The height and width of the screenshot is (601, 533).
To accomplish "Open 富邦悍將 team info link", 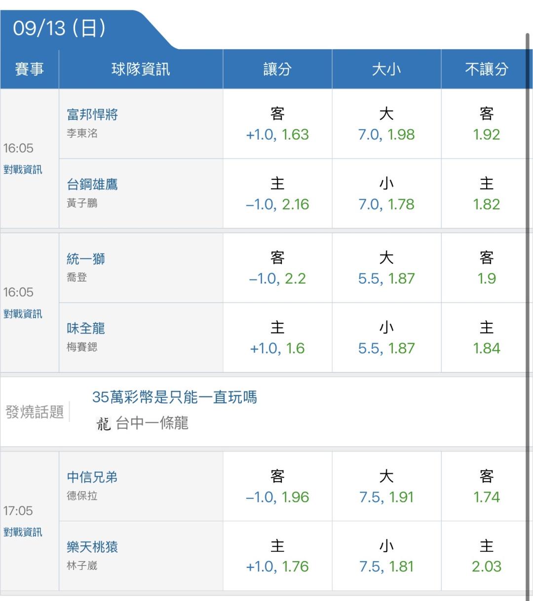I will (92, 115).
